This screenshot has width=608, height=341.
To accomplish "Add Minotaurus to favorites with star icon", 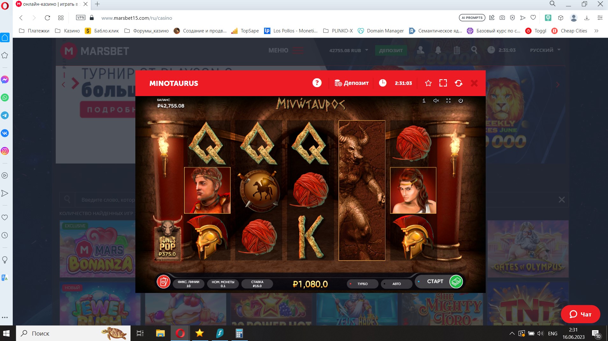I will (428, 83).
